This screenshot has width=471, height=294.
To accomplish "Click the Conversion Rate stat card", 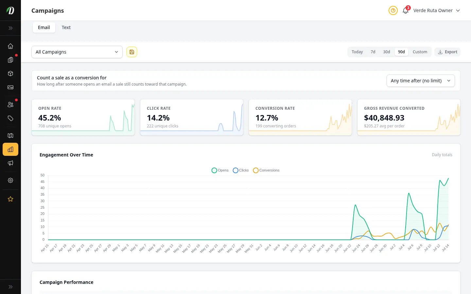I will point(300,117).
